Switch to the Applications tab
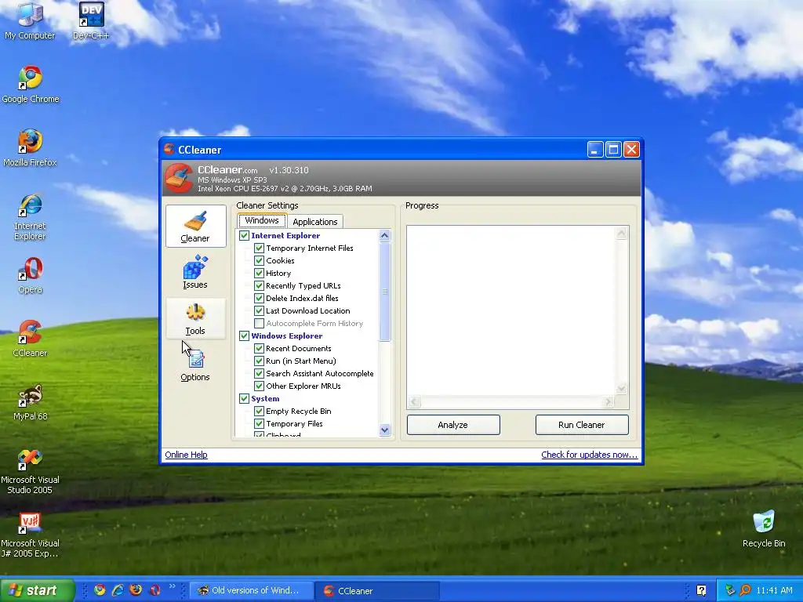 (x=315, y=222)
